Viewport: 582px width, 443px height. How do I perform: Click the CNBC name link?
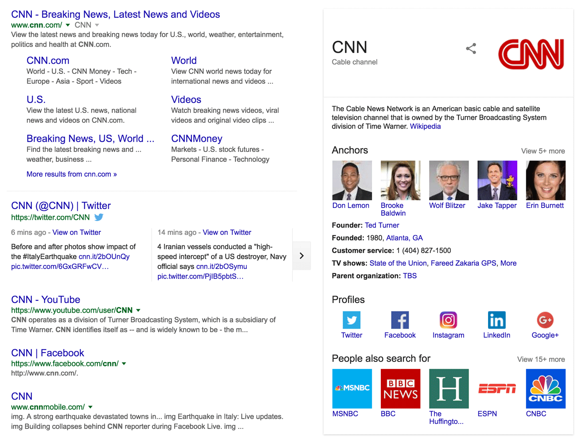536,414
